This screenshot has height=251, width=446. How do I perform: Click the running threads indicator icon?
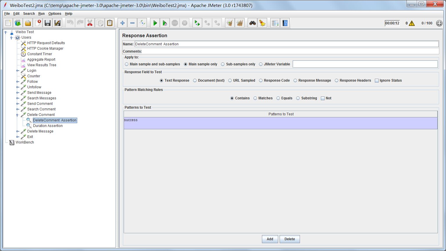439,23
